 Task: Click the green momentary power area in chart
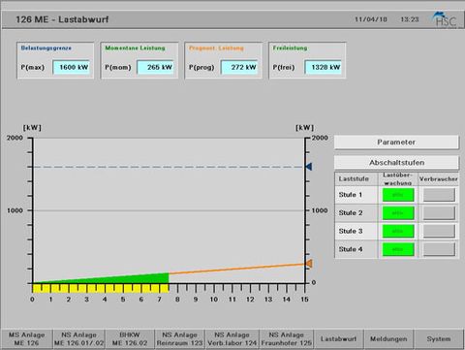pyautogui.click(x=129, y=279)
